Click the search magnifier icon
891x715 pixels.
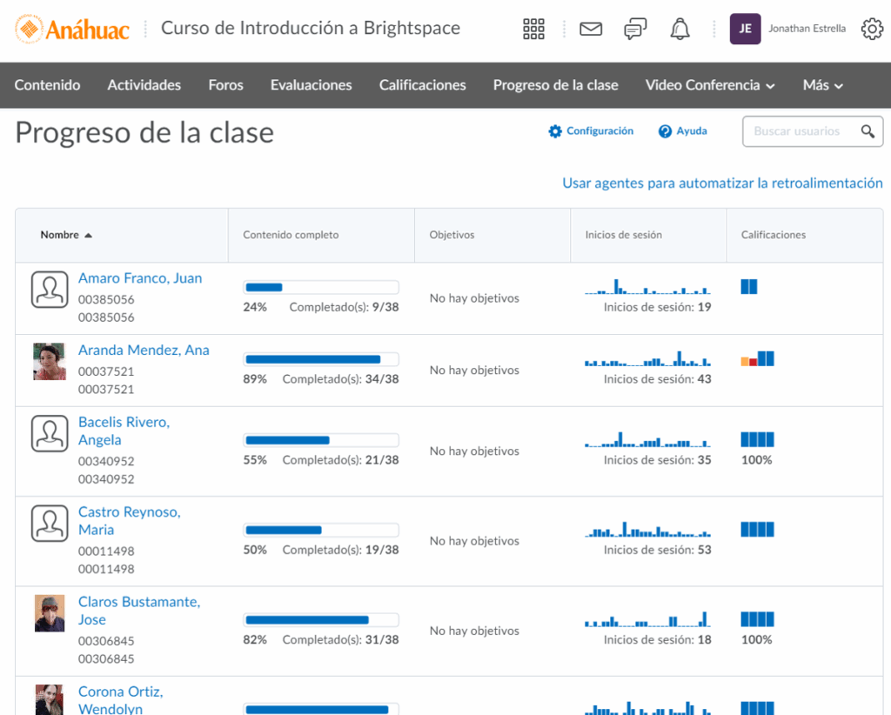pyautogui.click(x=868, y=131)
